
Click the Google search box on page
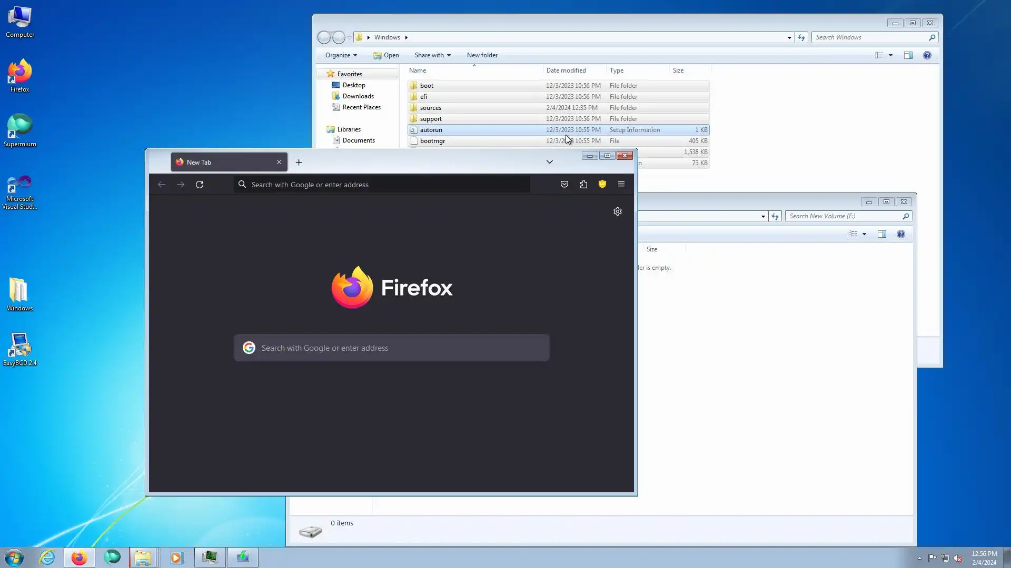[x=391, y=348]
